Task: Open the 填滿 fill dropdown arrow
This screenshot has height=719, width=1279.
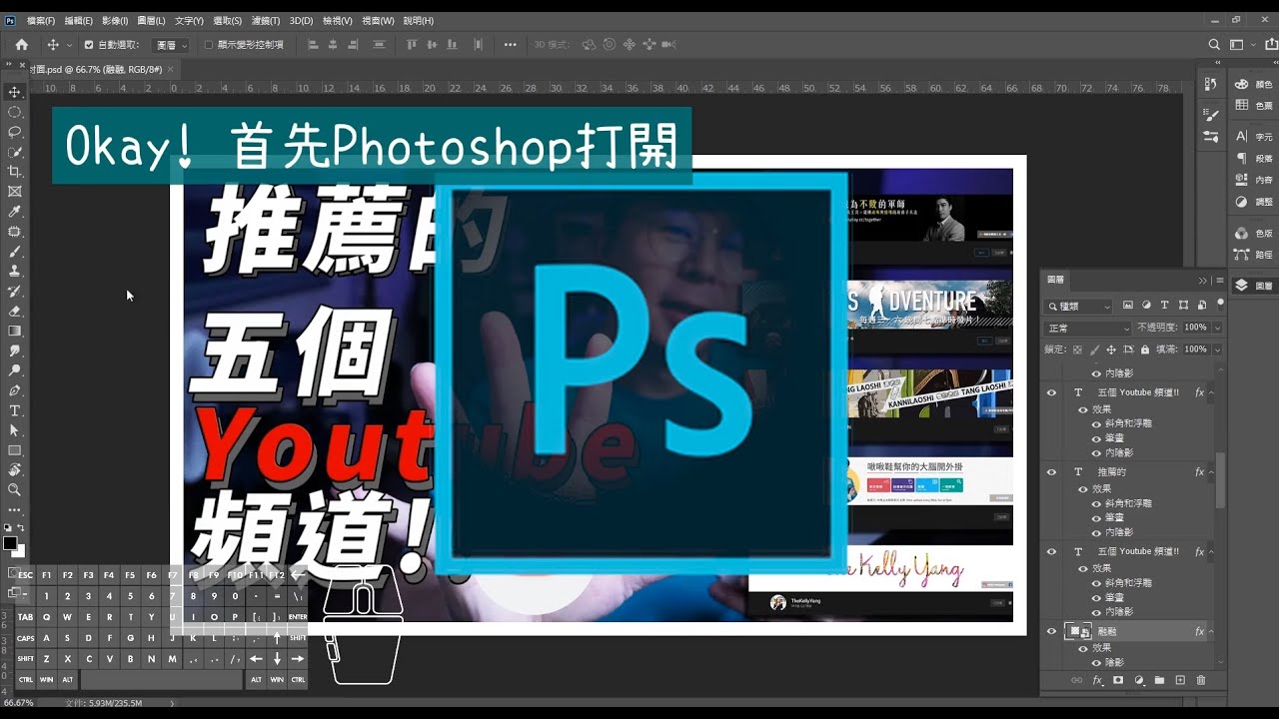Action: pyautogui.click(x=1217, y=350)
